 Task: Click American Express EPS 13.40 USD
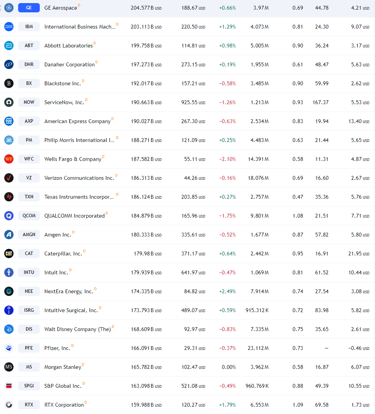(x=359, y=122)
